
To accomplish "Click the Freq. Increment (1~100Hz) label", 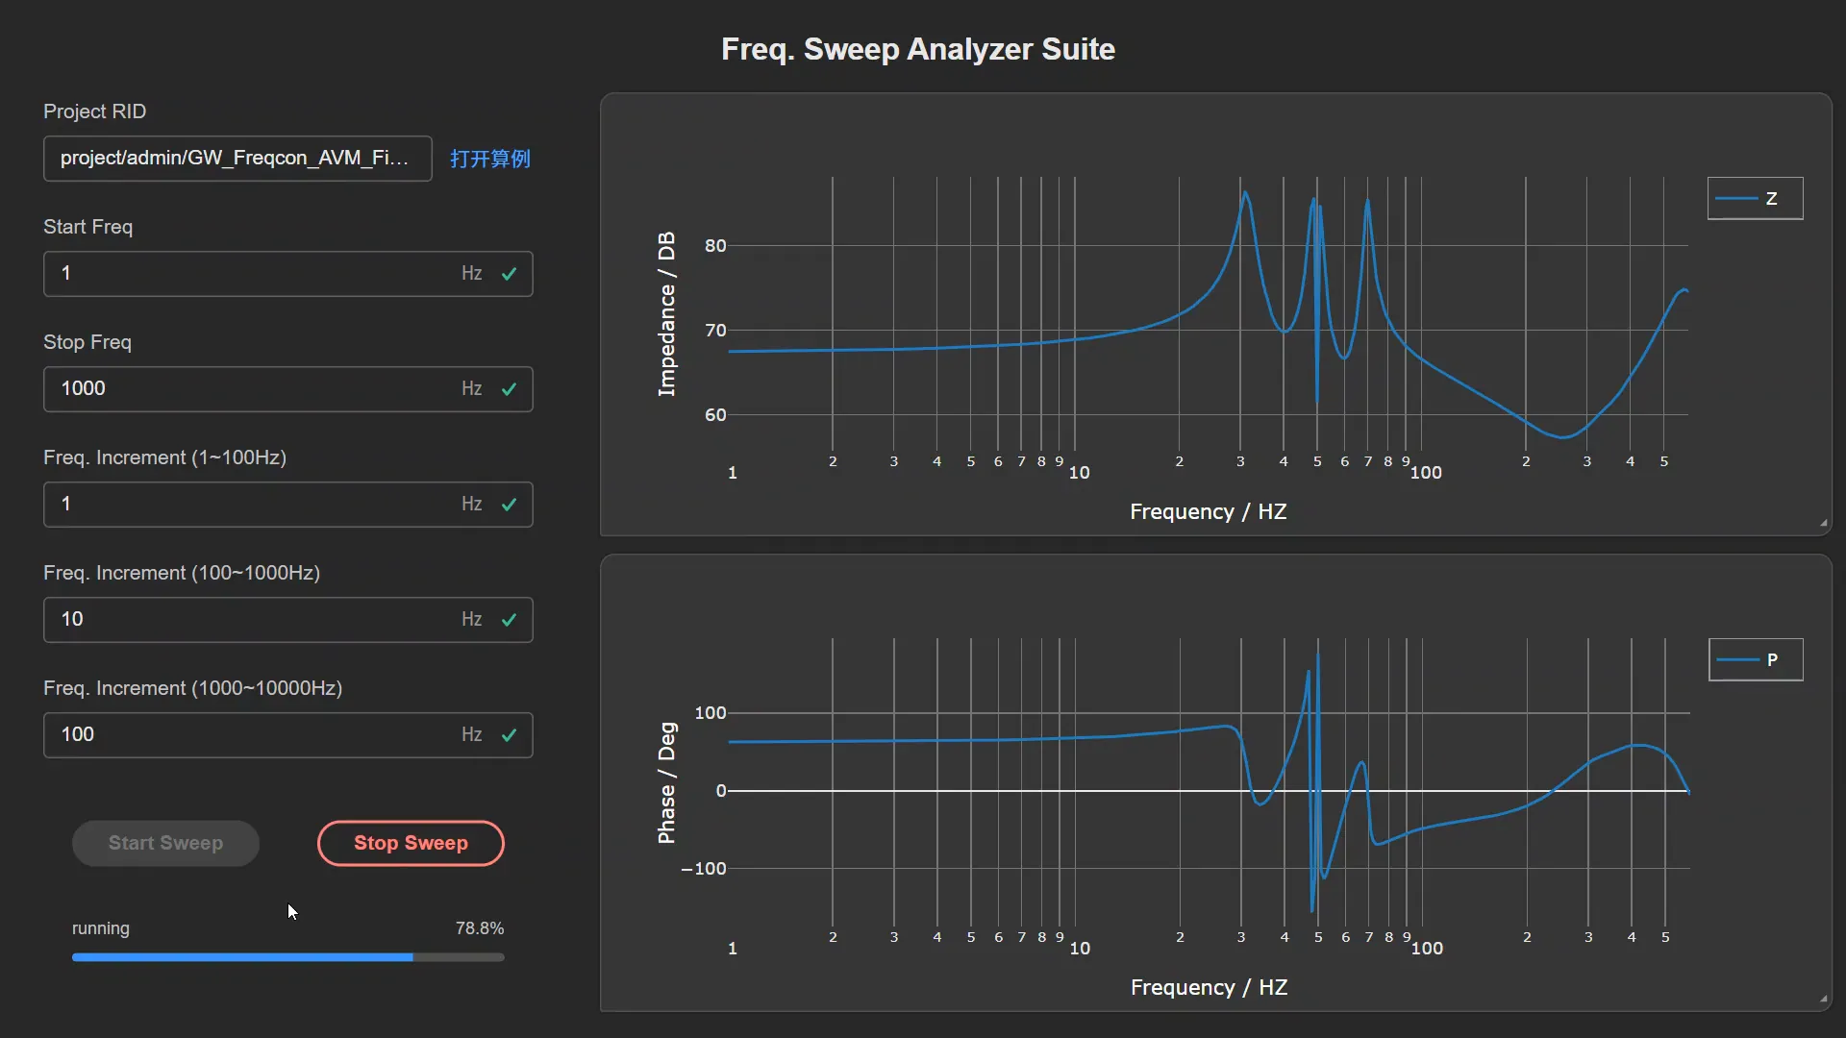I will pos(165,457).
